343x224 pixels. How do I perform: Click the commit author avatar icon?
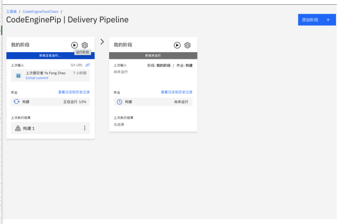click(x=18, y=76)
